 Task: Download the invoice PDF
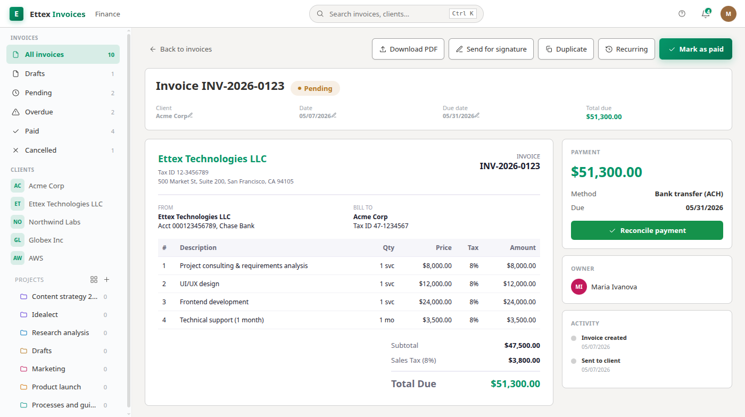[408, 49]
